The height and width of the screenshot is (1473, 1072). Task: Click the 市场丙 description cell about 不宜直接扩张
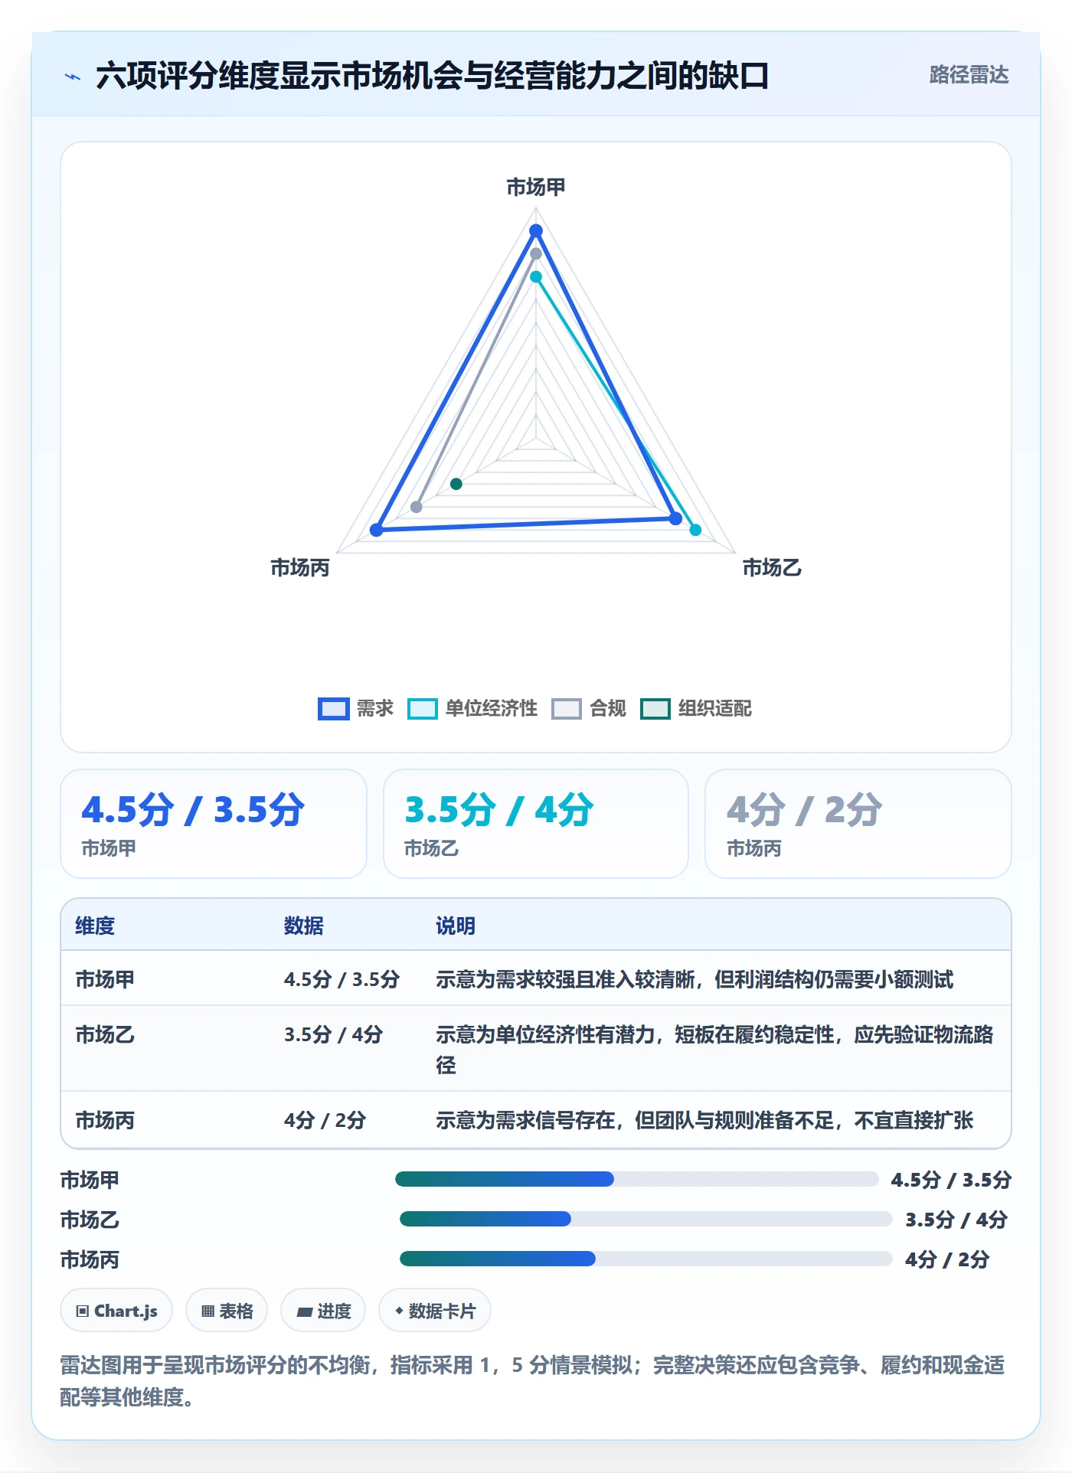pyautogui.click(x=704, y=1120)
